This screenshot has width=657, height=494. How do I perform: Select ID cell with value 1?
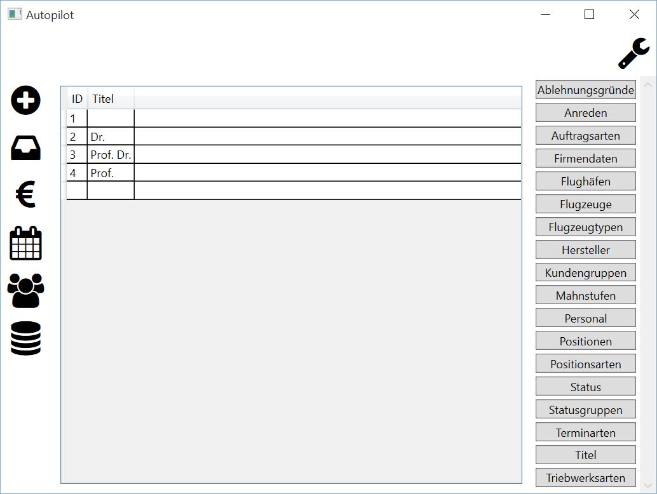(x=77, y=119)
